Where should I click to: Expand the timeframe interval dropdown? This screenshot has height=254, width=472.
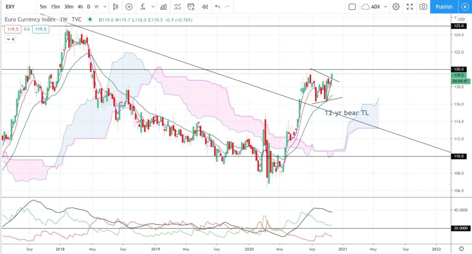coord(105,6)
